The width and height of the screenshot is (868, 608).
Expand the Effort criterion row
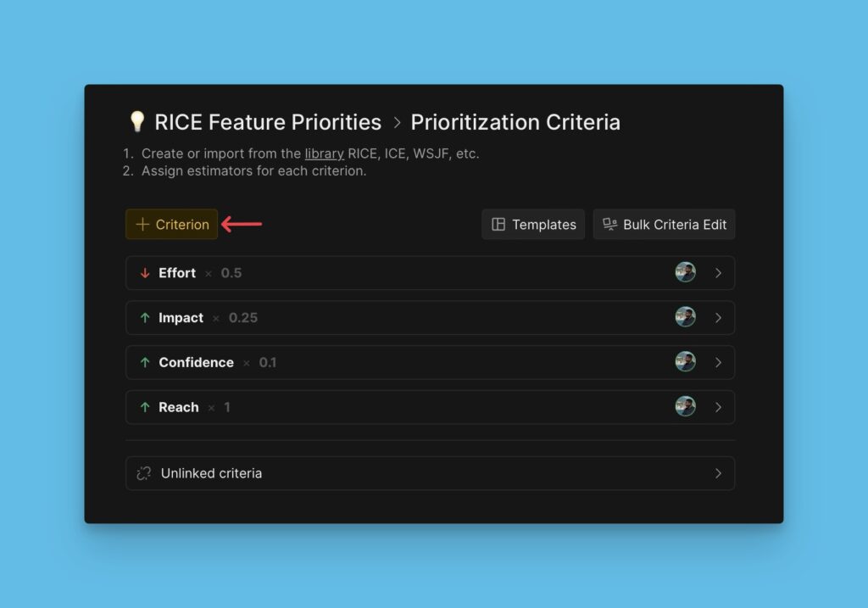pos(719,273)
